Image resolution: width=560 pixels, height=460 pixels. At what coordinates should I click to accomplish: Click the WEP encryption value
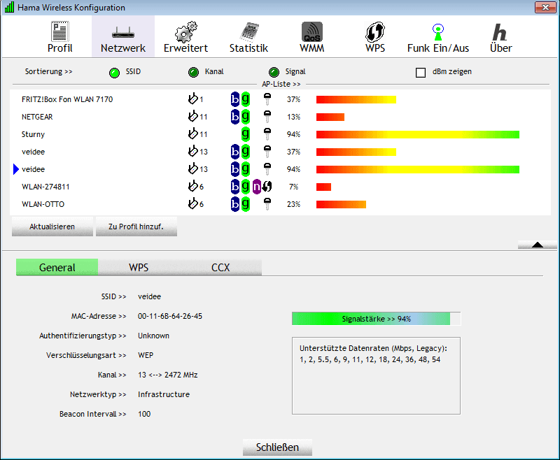tap(146, 355)
